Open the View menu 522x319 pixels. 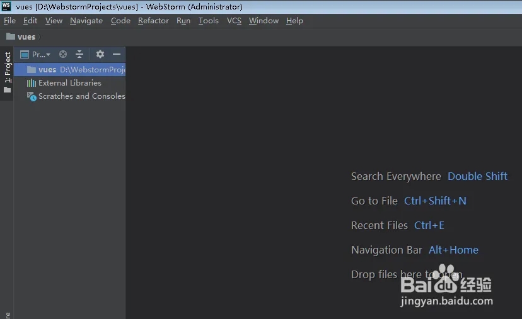point(54,21)
